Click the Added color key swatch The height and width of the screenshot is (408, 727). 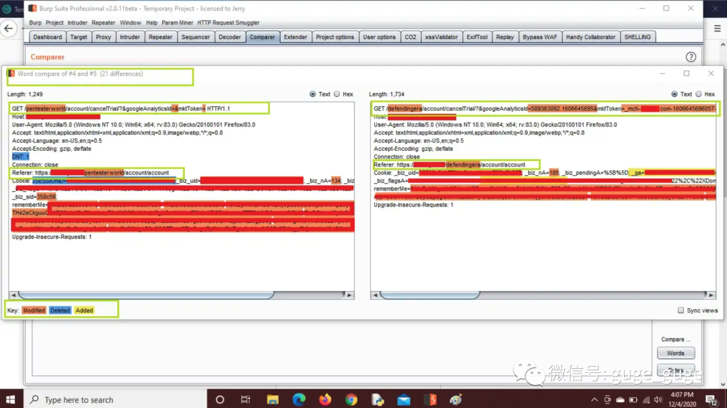click(84, 310)
